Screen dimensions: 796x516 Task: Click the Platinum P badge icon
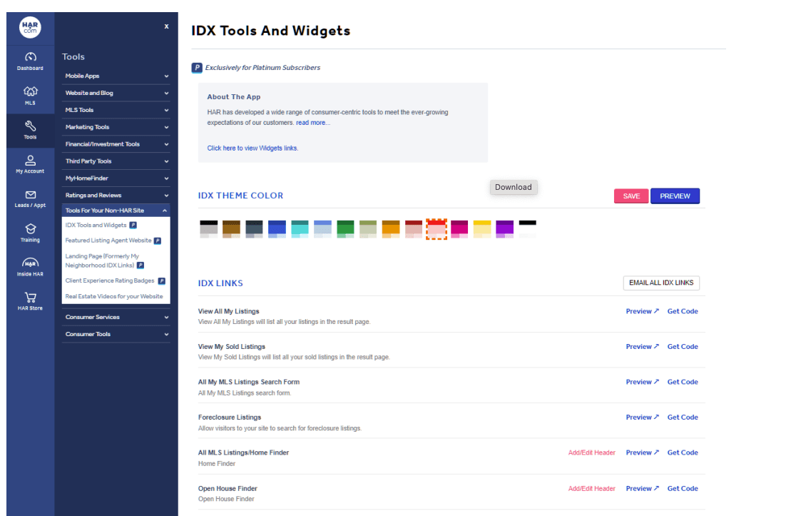coord(197,68)
